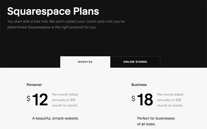
Task: Click the $18 Business price
Action: click(x=142, y=100)
